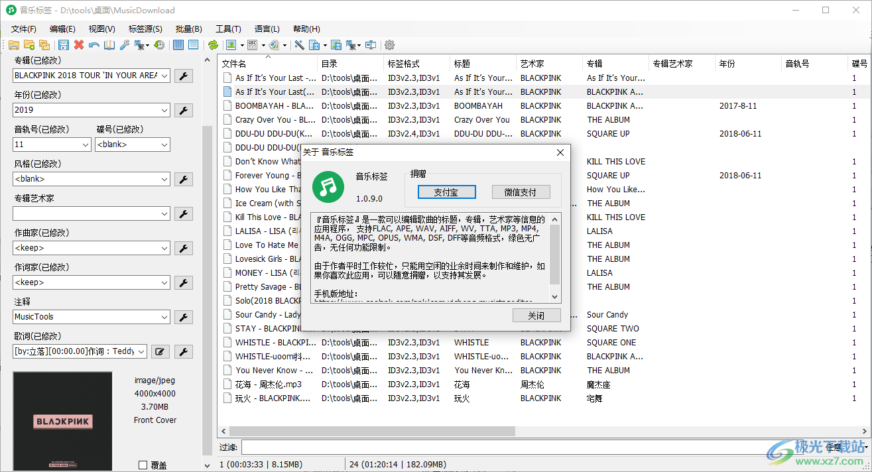
Task: Select 微信支付 donation option
Action: [521, 192]
